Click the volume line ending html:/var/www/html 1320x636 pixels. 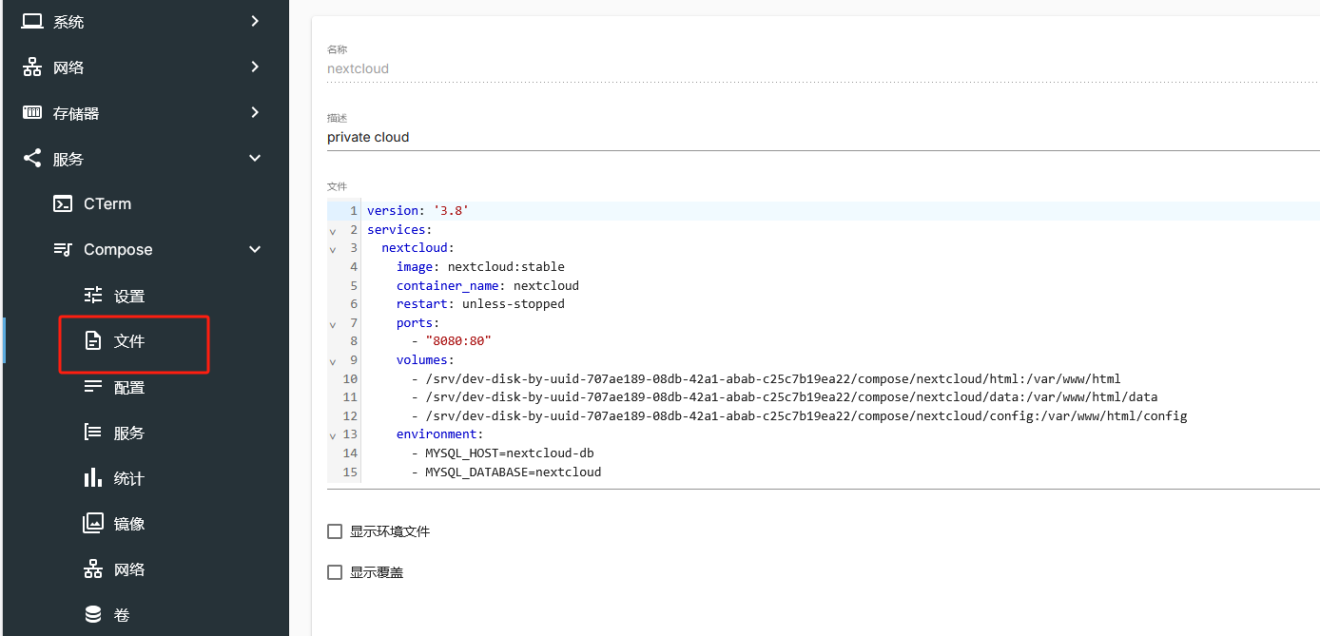point(766,378)
